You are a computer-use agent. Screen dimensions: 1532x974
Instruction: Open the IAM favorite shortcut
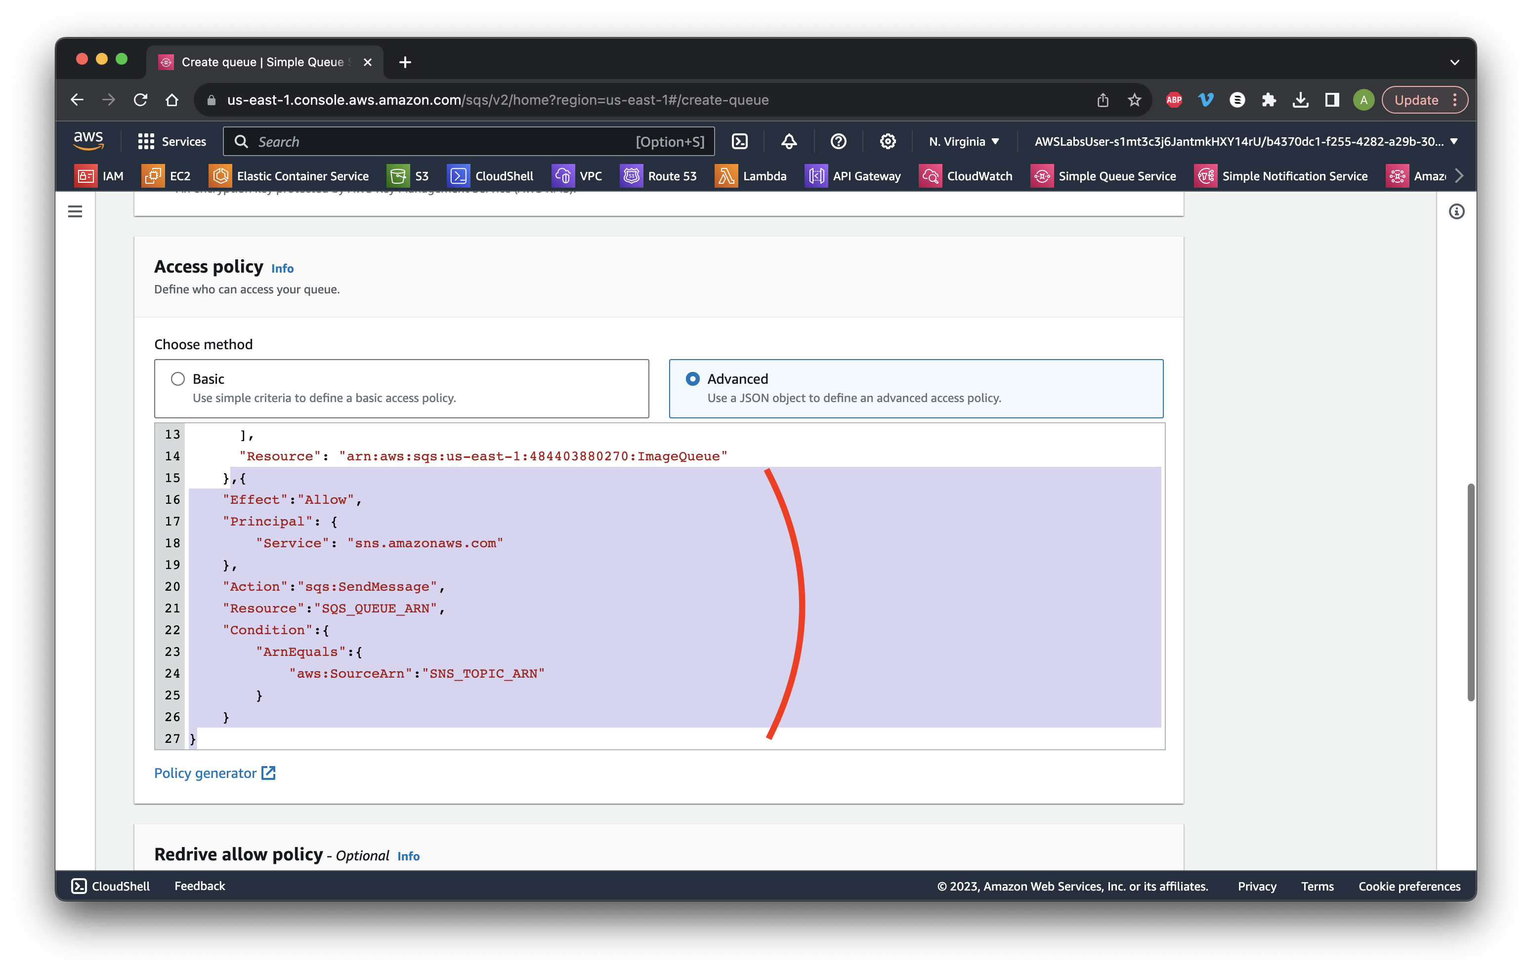(x=99, y=175)
